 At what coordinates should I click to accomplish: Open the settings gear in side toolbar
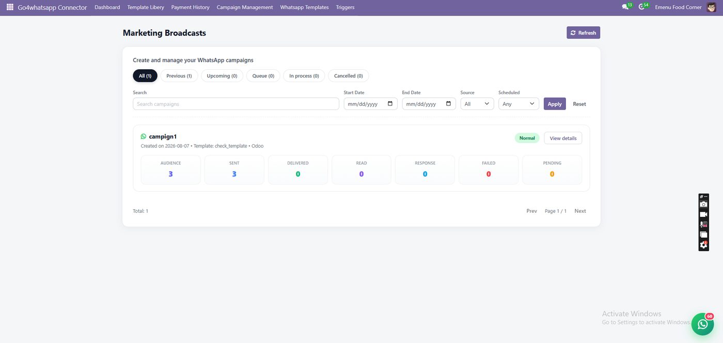(703, 245)
